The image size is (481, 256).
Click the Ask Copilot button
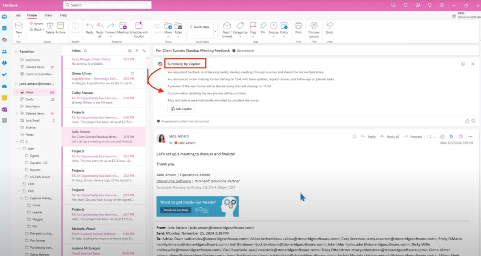(x=181, y=109)
